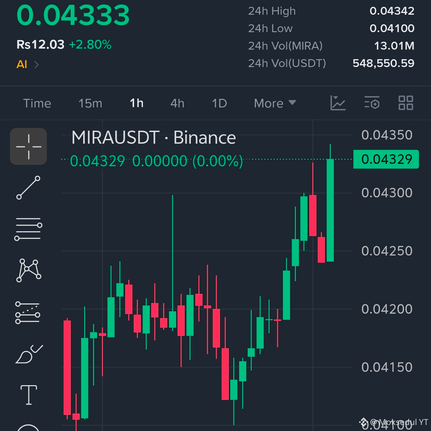Select the horizontal lines Fibonacci tool

[28, 229]
